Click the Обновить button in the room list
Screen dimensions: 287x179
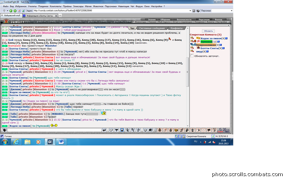[x=208, y=31]
